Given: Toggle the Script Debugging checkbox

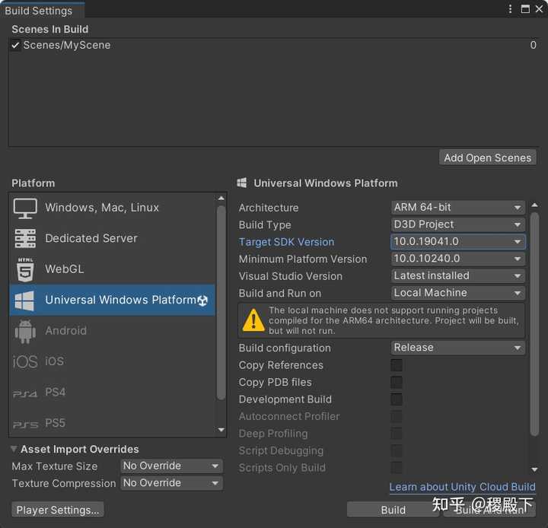Looking at the screenshot, I should tap(397, 450).
